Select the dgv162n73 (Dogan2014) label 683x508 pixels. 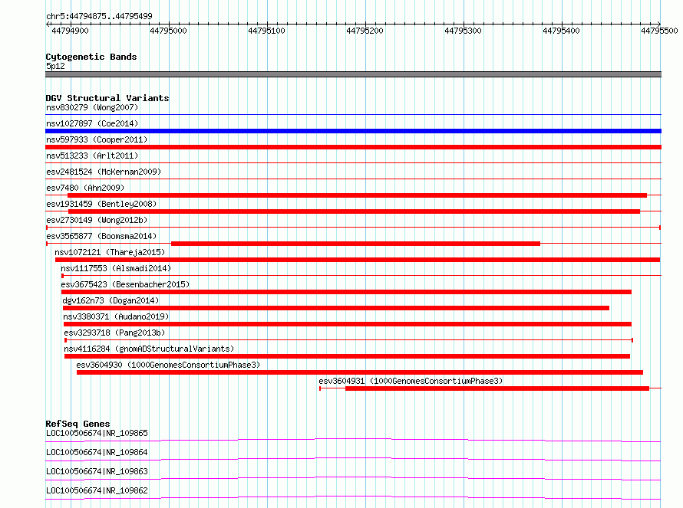point(111,300)
